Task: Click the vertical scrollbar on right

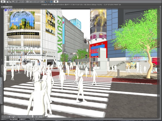Action: coord(160,63)
